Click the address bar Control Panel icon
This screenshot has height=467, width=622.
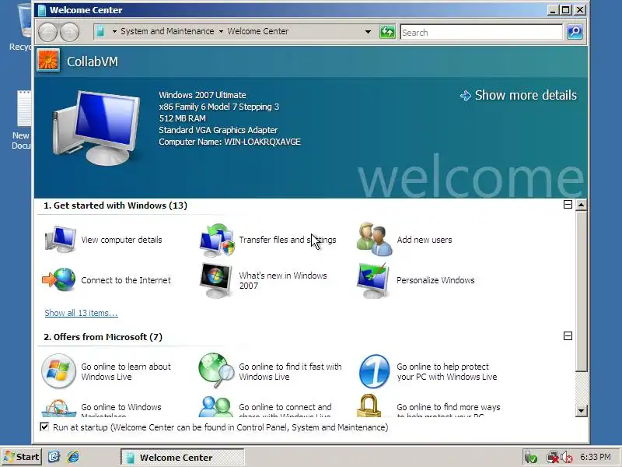[101, 31]
